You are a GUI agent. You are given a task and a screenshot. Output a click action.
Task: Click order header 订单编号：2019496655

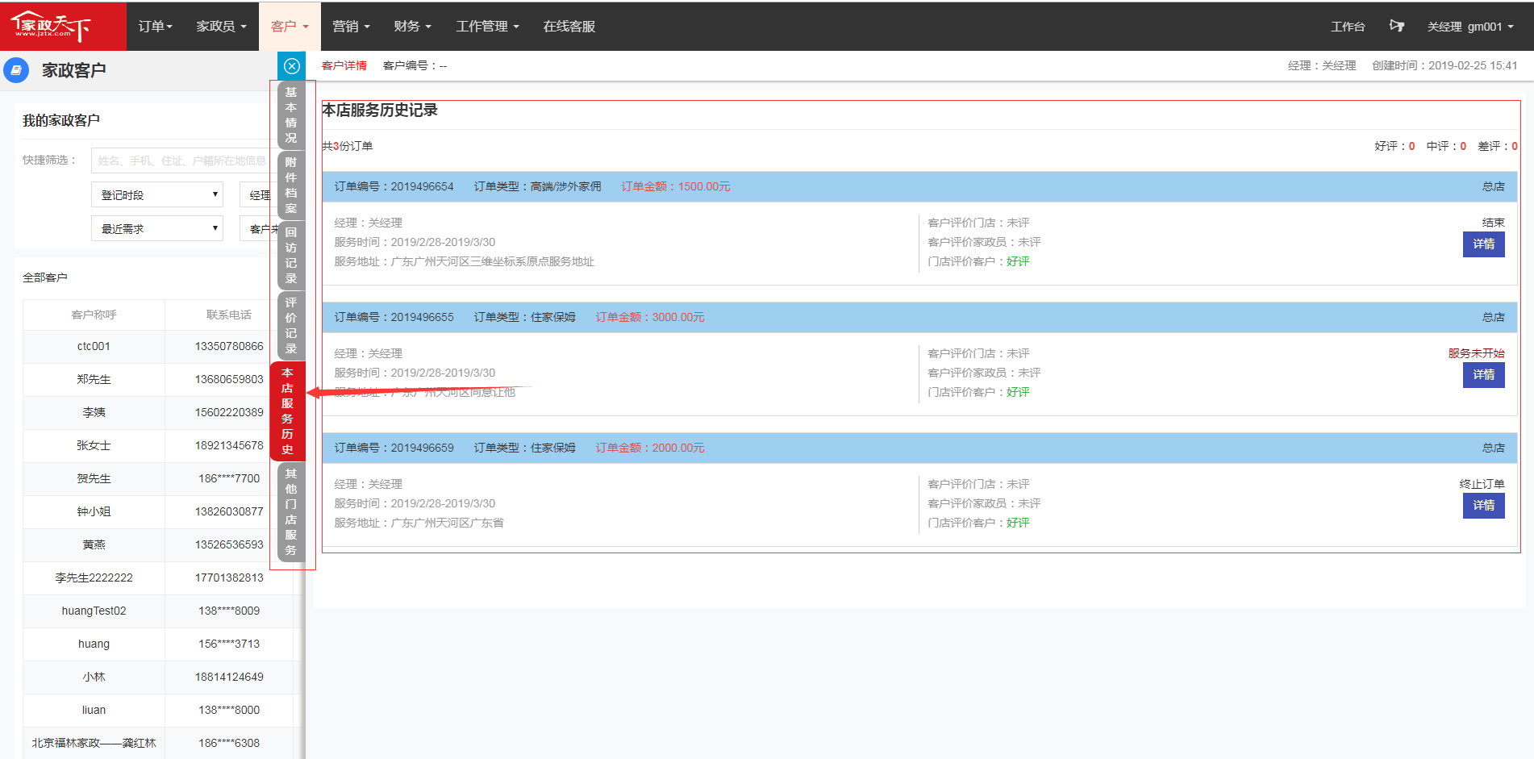click(x=394, y=317)
